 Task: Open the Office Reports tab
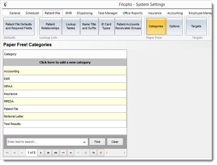click(133, 13)
